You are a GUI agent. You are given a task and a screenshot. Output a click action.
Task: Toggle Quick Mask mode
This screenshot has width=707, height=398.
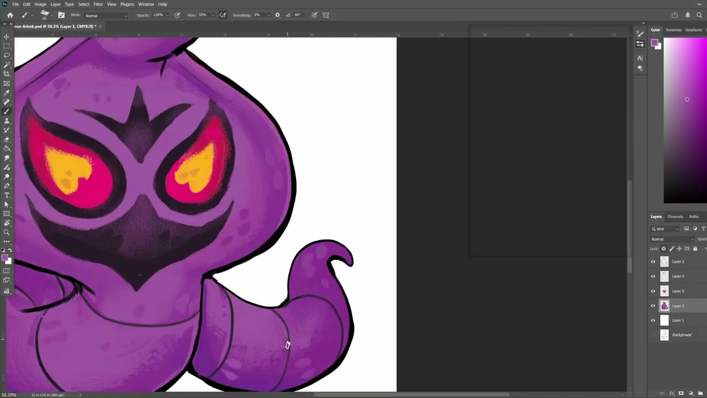tap(7, 270)
